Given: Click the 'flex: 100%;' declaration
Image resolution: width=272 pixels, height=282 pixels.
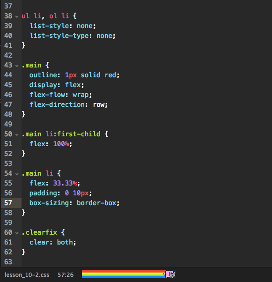Looking at the screenshot, I should (x=51, y=144).
